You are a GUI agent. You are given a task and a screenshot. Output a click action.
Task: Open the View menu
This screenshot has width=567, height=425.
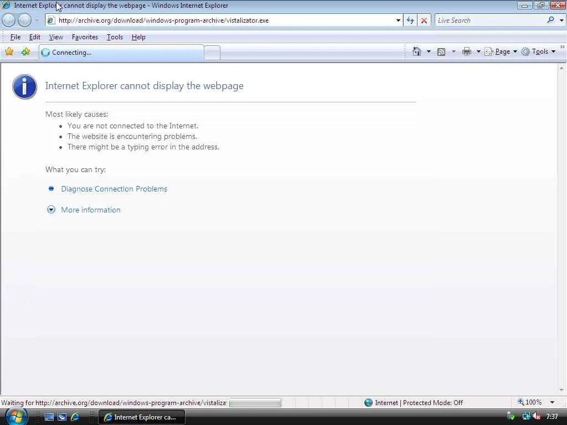[x=56, y=37]
